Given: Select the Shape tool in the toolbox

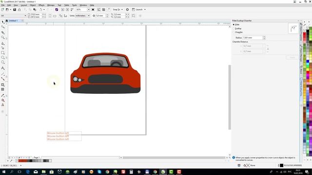Looking at the screenshot, I should (x=3, y=27).
